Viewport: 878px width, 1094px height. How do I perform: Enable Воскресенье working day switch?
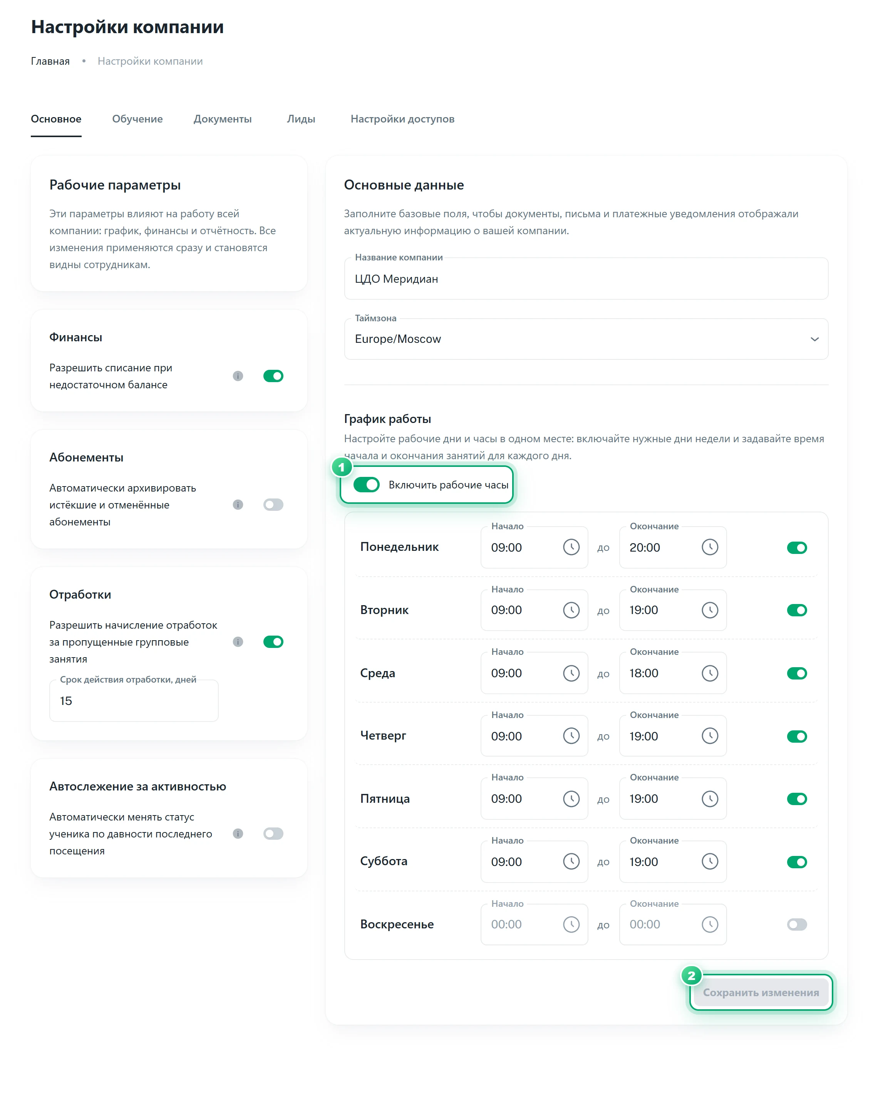coord(797,925)
